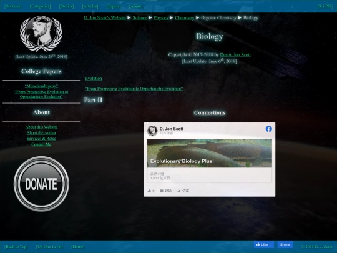Open the [About] menu item
This screenshot has width=337, height=253.
(x=135, y=6)
